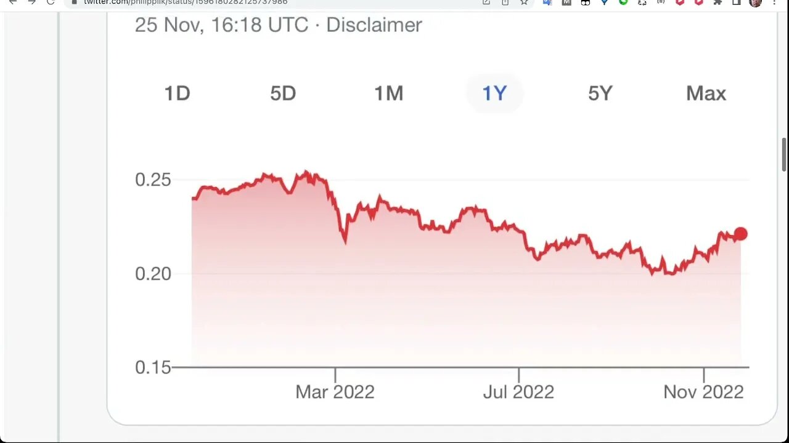Reload the current Twitter page
The image size is (789, 443).
51,2
